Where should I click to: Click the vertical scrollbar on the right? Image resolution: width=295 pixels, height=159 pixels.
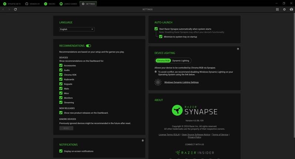click(294, 75)
